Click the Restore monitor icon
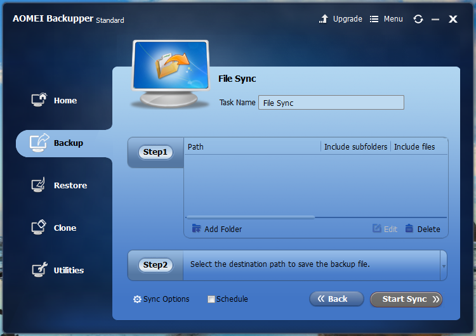 pyautogui.click(x=39, y=184)
